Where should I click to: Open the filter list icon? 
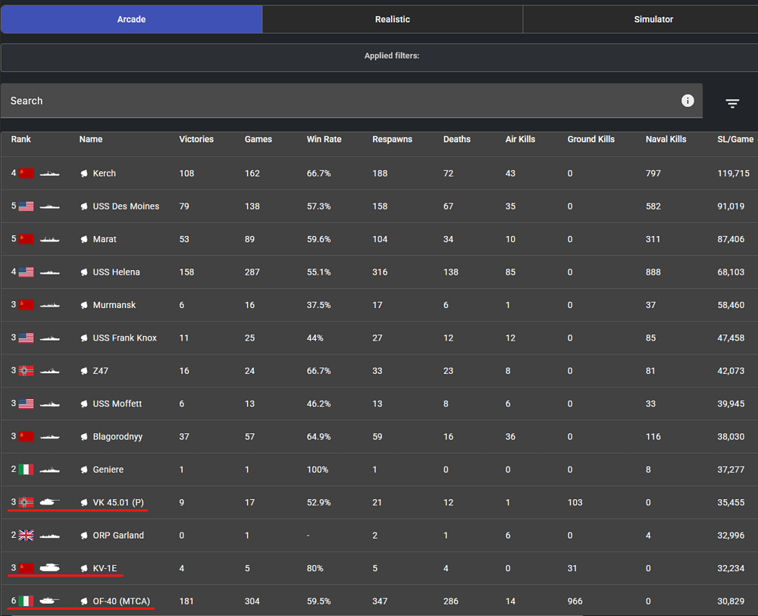click(x=732, y=103)
